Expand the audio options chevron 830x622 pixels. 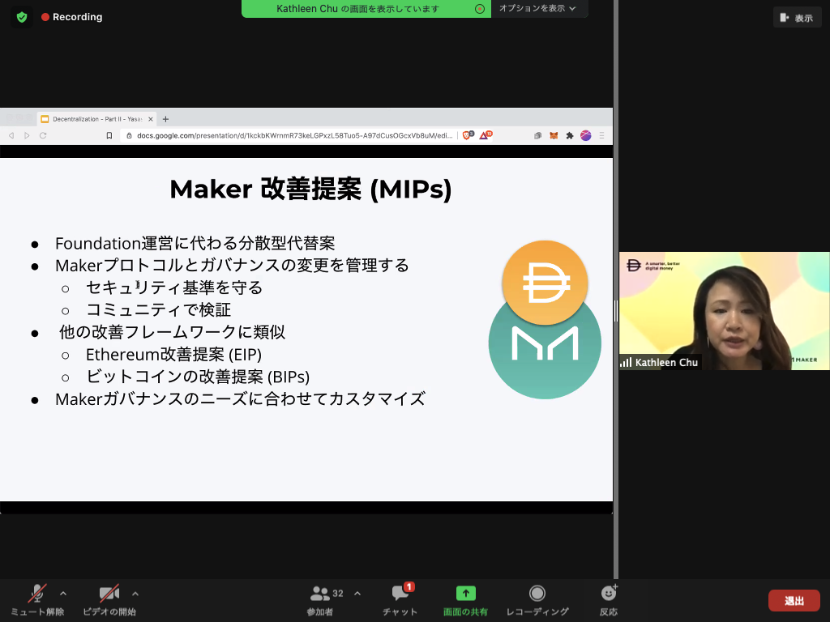coord(63,594)
